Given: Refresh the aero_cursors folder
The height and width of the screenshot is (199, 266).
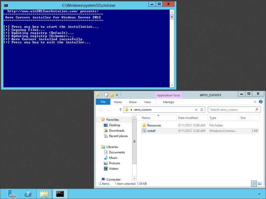Looking at the screenshot, I should (202, 110).
